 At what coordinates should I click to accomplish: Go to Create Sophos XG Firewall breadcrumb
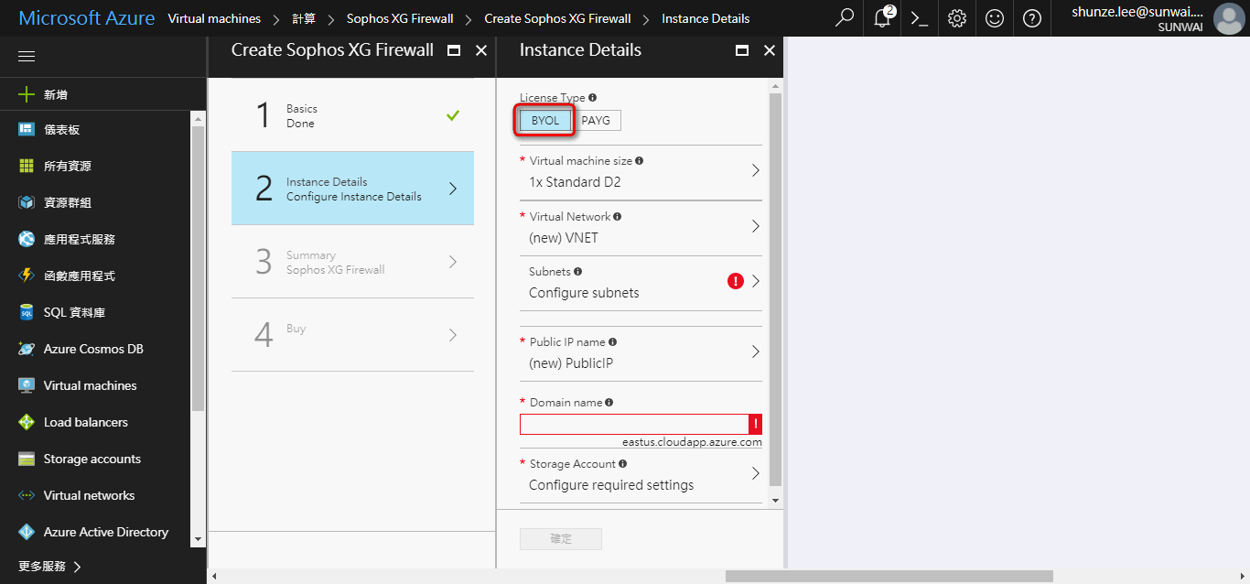(557, 18)
